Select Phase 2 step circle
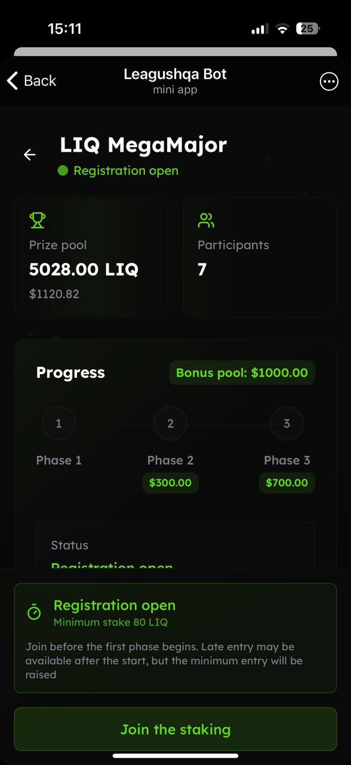 click(170, 424)
